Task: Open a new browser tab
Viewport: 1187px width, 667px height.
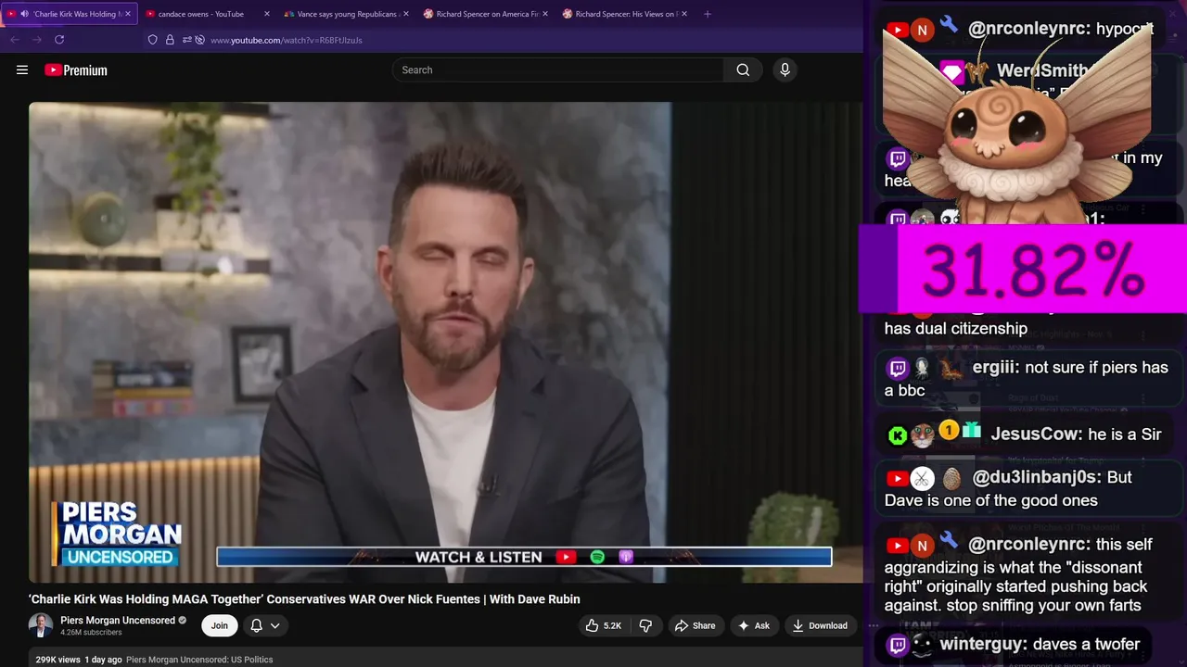Action: point(708,14)
